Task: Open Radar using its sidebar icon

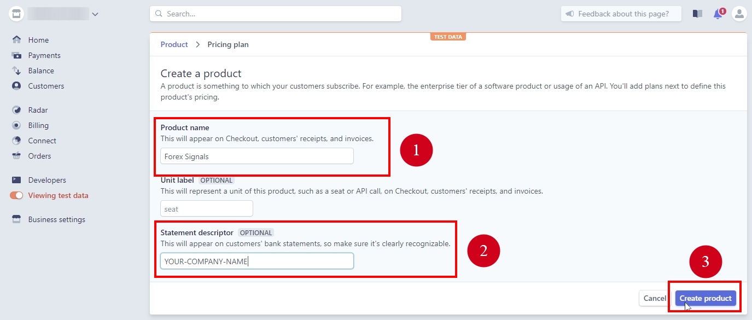Action: coord(16,110)
